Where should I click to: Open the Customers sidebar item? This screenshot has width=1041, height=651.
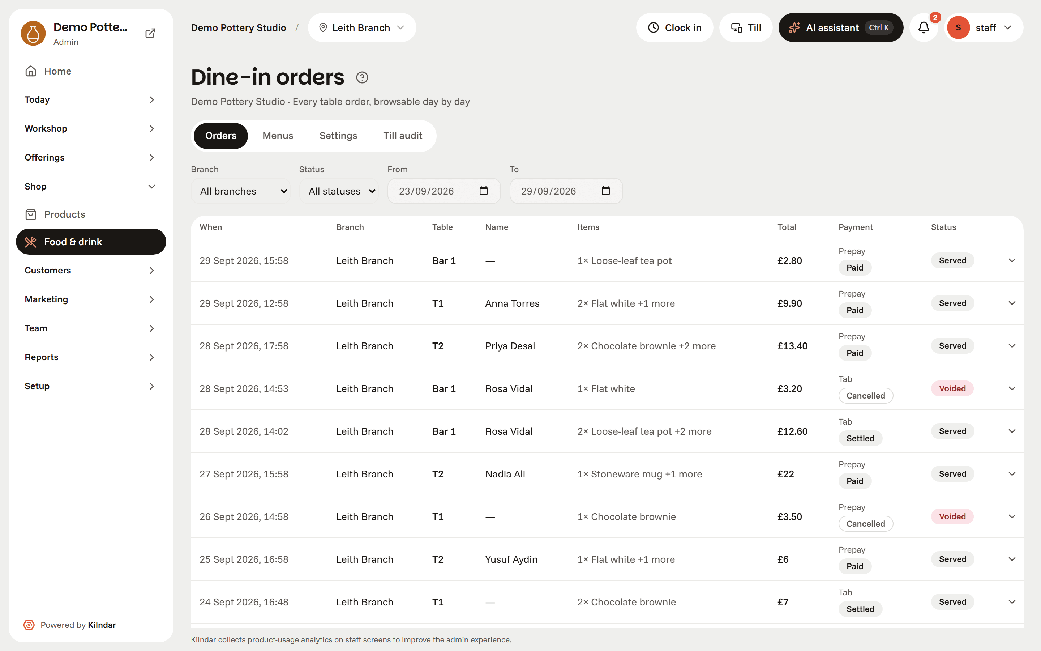[91, 271]
